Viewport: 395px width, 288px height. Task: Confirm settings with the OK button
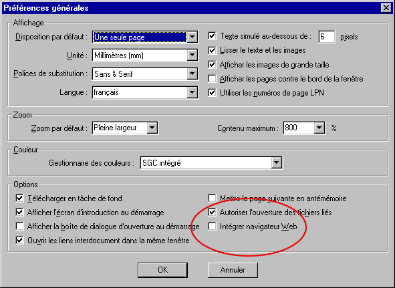(x=162, y=270)
